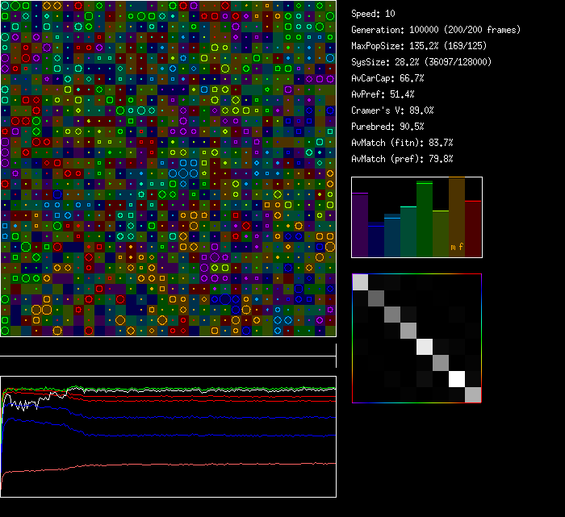
Task: Click the Cramer's V statistic
Action: click(x=392, y=110)
